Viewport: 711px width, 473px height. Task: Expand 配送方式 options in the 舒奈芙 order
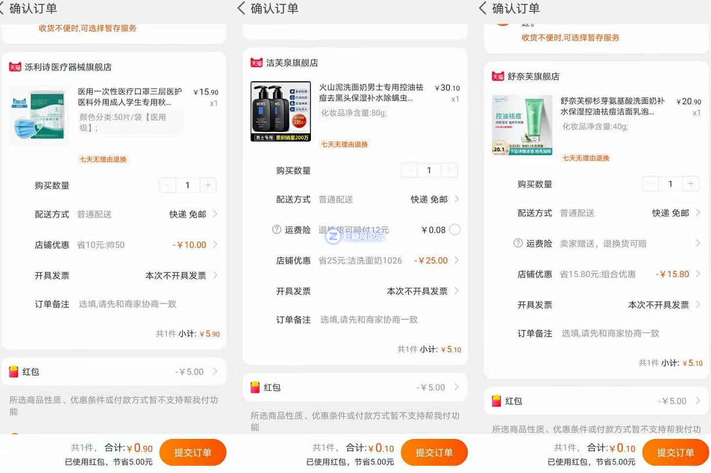[698, 213]
